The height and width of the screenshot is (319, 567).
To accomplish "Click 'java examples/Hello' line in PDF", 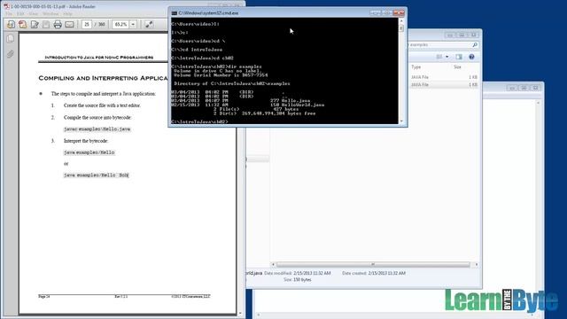I will pyautogui.click(x=89, y=152).
